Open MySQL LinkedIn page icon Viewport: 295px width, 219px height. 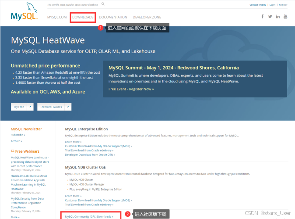(277, 17)
